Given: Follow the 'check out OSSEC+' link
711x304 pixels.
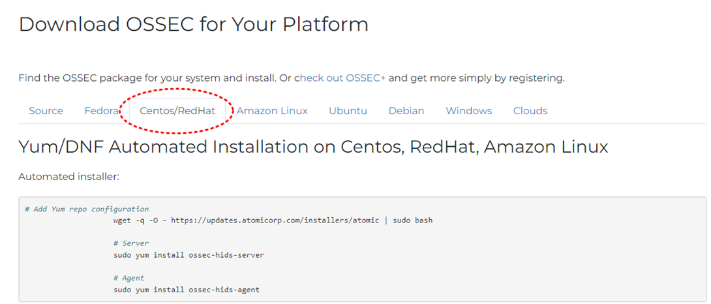Looking at the screenshot, I should [x=340, y=78].
